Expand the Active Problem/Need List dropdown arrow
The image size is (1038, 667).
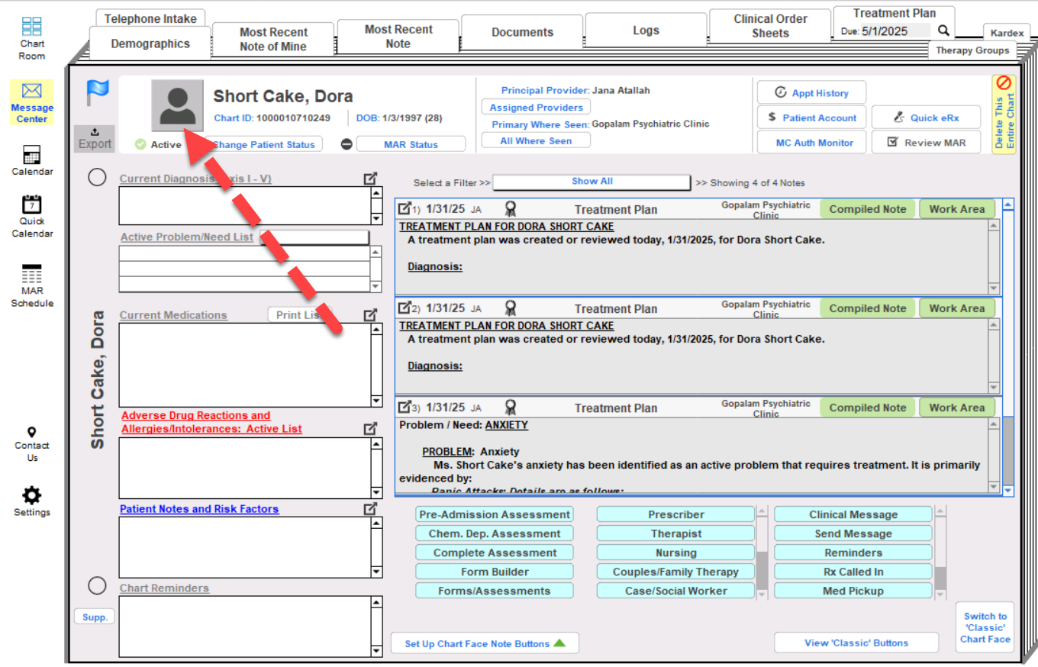375,286
